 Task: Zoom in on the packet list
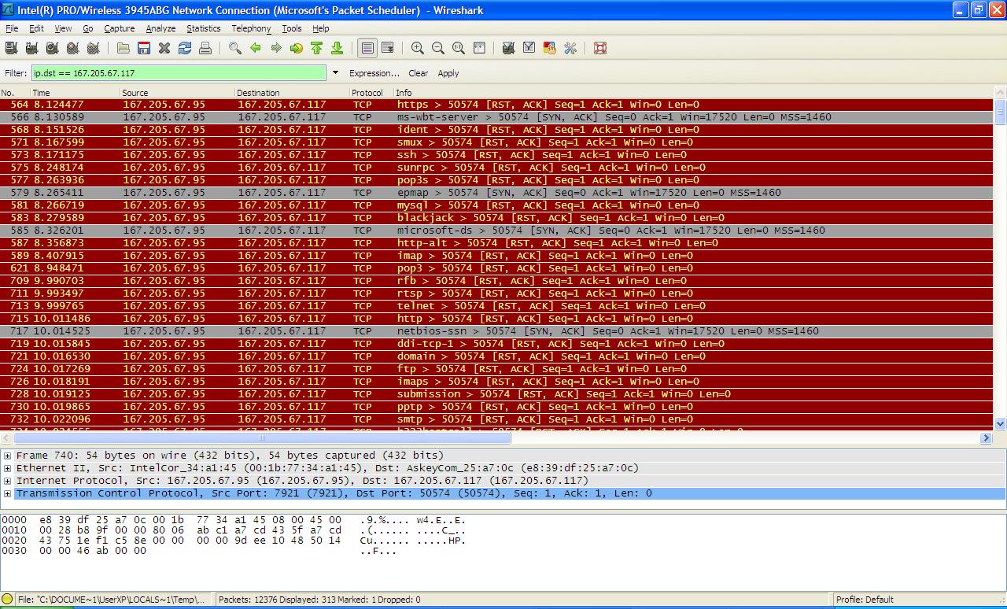(x=417, y=48)
